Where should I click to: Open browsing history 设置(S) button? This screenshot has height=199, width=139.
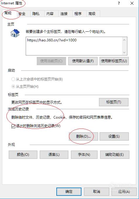pos(114,136)
